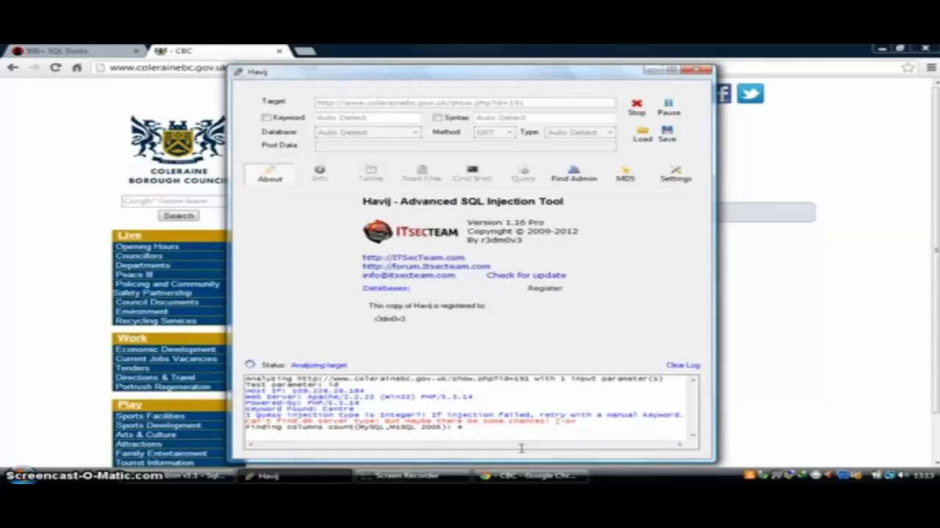Open the Councillors link
The image size is (940, 528).
click(x=139, y=256)
